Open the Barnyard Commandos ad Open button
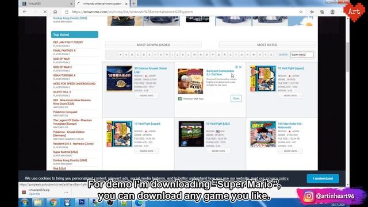 coord(236,98)
